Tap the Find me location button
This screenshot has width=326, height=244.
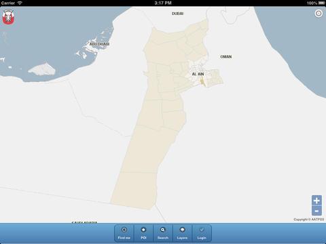(x=124, y=233)
